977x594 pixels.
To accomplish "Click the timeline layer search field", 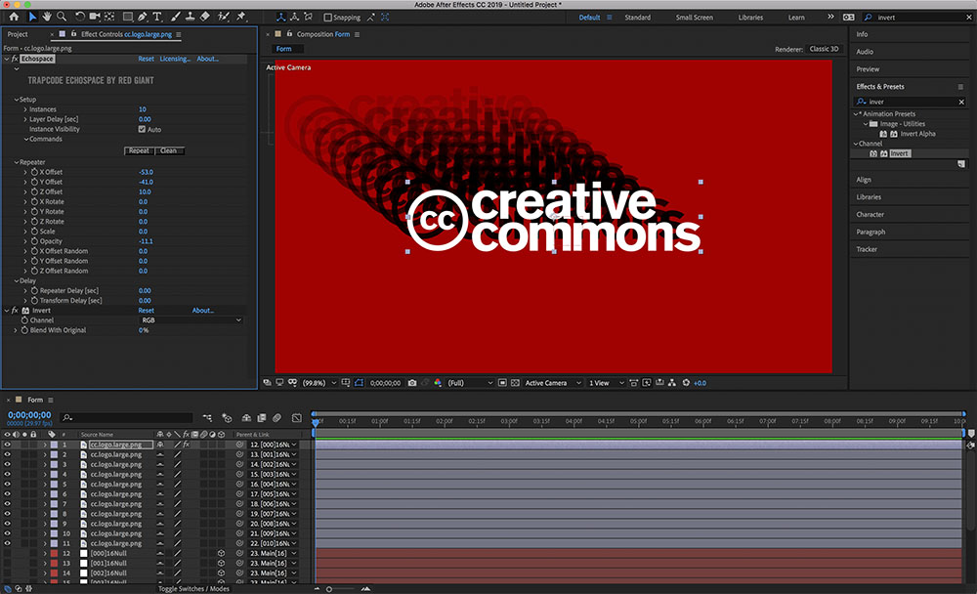I will (126, 417).
